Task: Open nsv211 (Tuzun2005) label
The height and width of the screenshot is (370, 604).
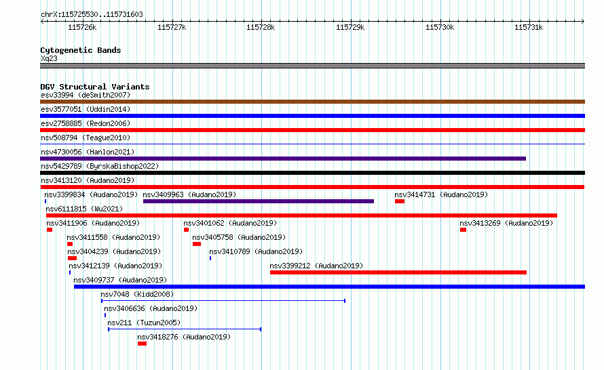Action: click(144, 323)
